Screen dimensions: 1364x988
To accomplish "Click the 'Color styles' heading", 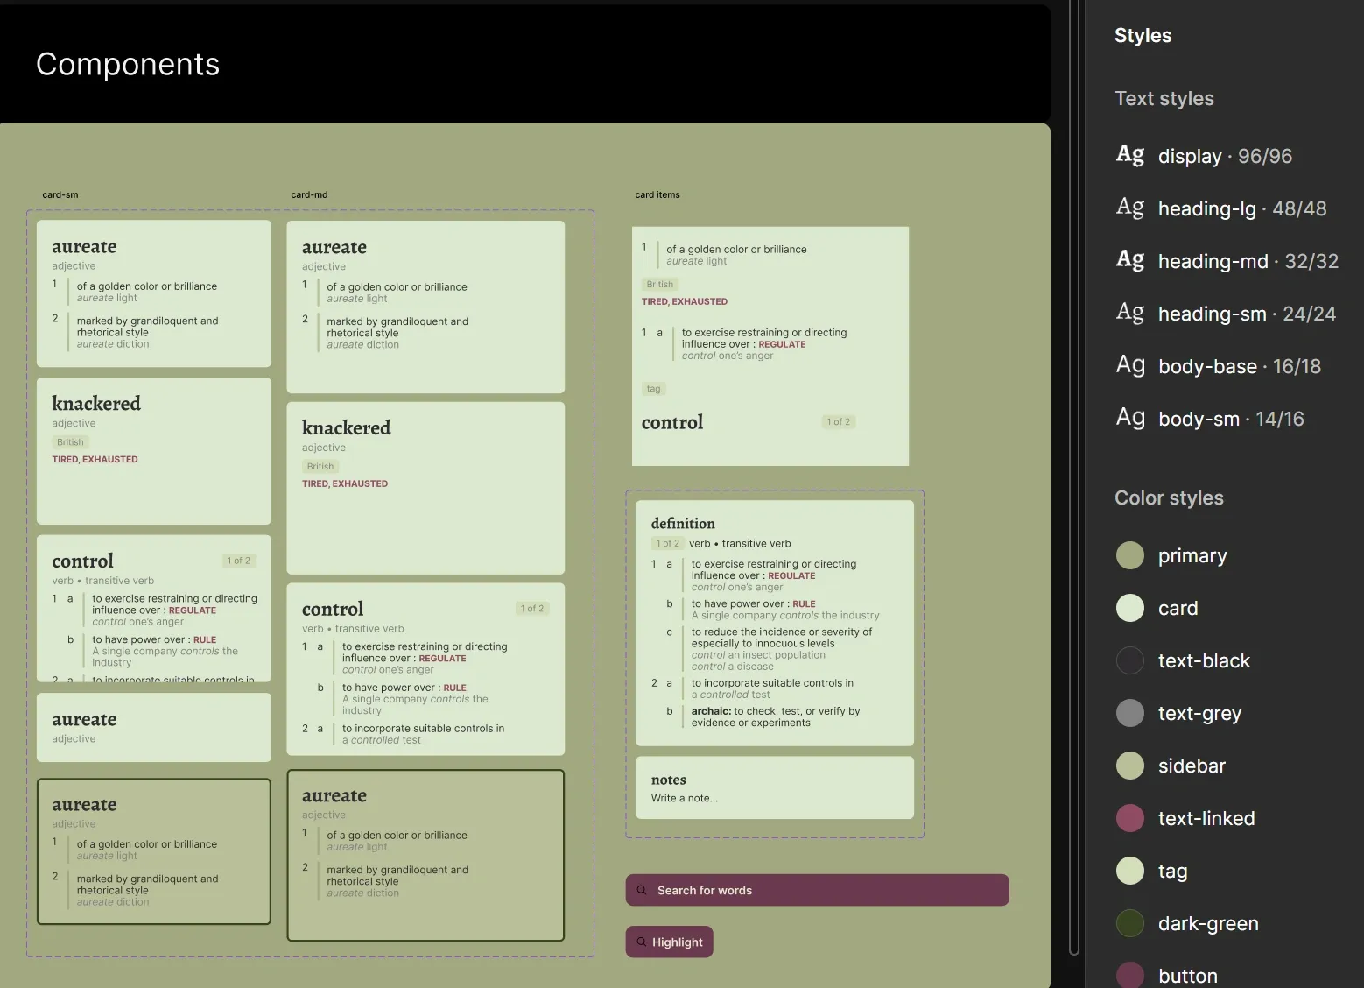I will pos(1169,498).
